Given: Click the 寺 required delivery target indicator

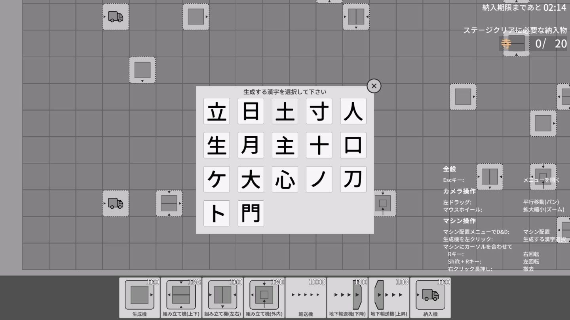Looking at the screenshot, I should click(x=506, y=43).
